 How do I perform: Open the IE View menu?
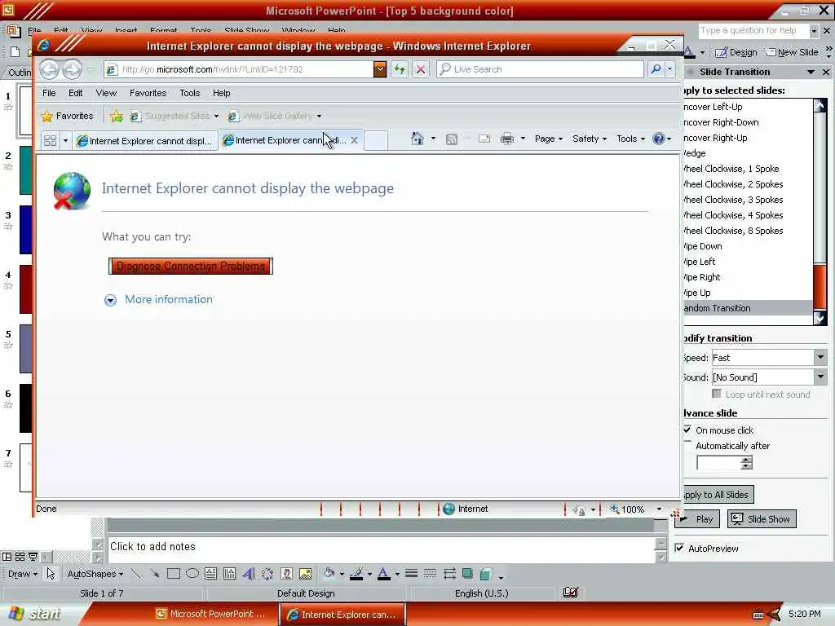click(x=106, y=93)
